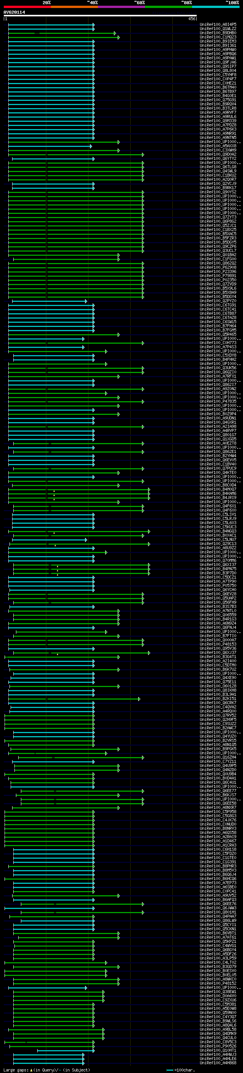This screenshot has width=243, height=1073.
Task: Click the UniRef100_C5P958 label
Action: tap(218, 812)
